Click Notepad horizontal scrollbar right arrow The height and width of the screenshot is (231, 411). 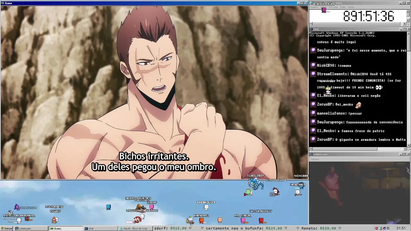(405, 24)
